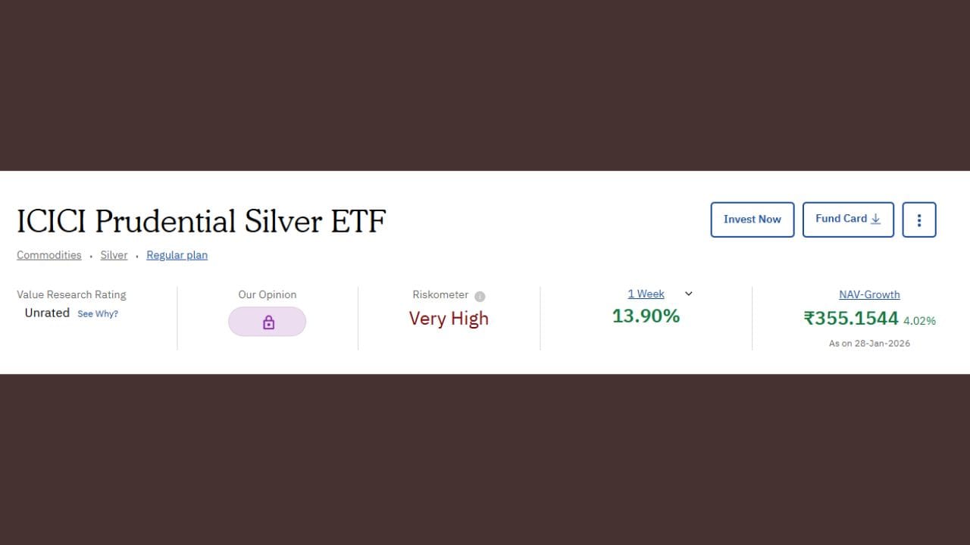This screenshot has width=970, height=545.
Task: Select the Commodities breadcrumb
Action: 48,255
